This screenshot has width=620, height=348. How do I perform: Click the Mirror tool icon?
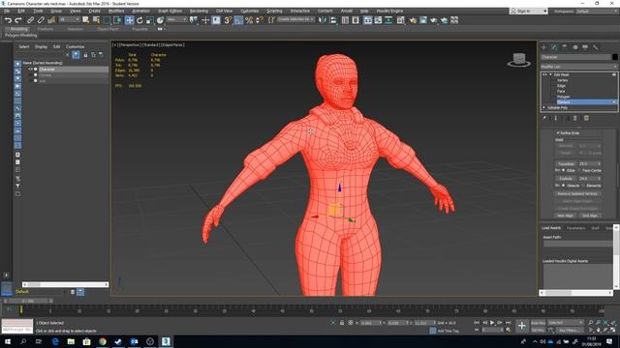click(x=323, y=20)
